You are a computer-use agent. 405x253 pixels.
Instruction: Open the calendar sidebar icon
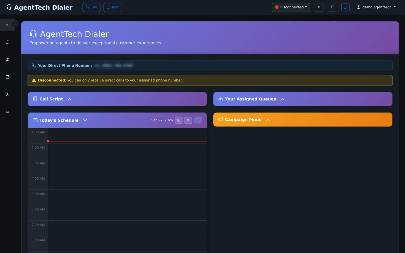click(x=8, y=77)
